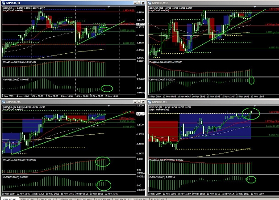Image resolution: width=279 pixels, height=200 pixels.
Task: Minimize the GBPUSD,M5 chart window
Action: [x=135, y=102]
